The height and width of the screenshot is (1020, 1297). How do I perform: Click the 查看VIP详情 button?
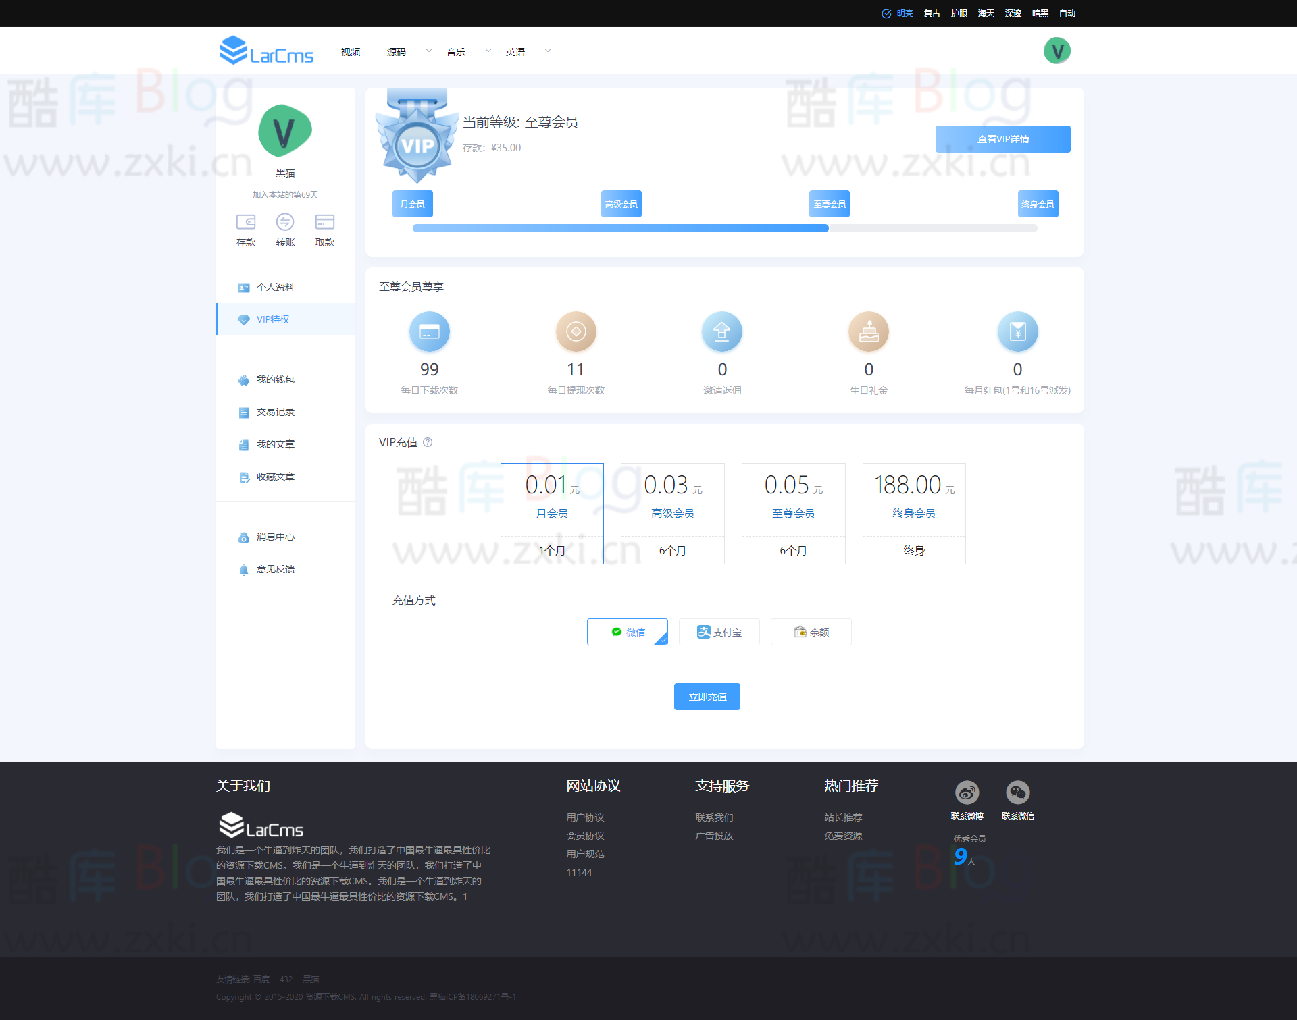pos(1002,139)
